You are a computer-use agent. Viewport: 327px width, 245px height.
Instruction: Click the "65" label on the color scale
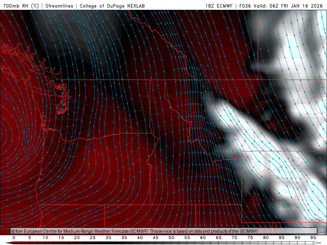pos(219,238)
